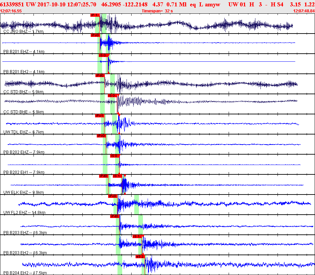The width and height of the screenshot is (315, 275).
Task: Click the event ID 61339851 in header
Action: (12, 4)
